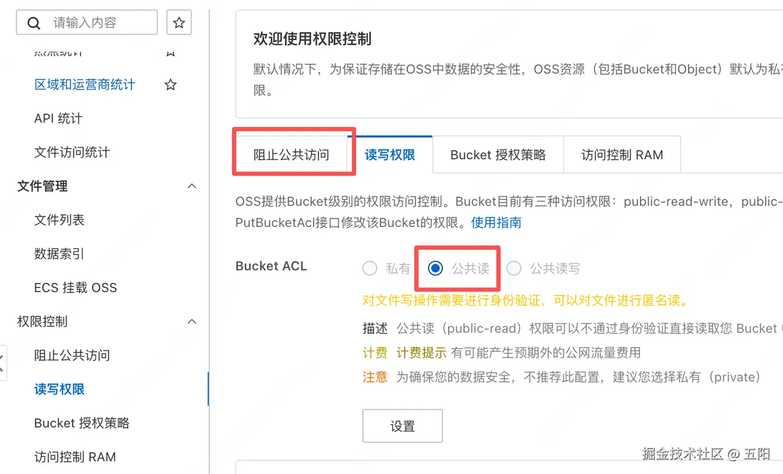Viewport: 783px width, 474px height.
Task: Open 区域和运营商统计 in the sidebar
Action: 85,85
